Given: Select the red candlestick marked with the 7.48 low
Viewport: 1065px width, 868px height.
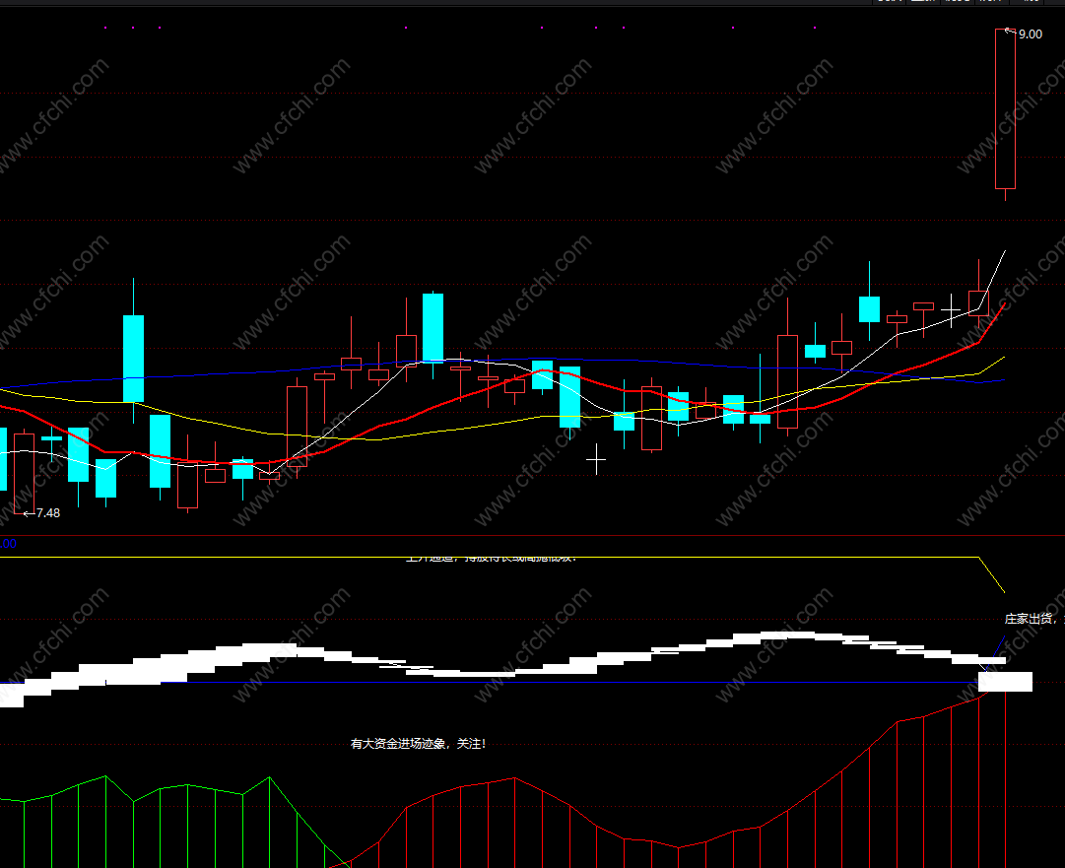Looking at the screenshot, I should (24, 473).
